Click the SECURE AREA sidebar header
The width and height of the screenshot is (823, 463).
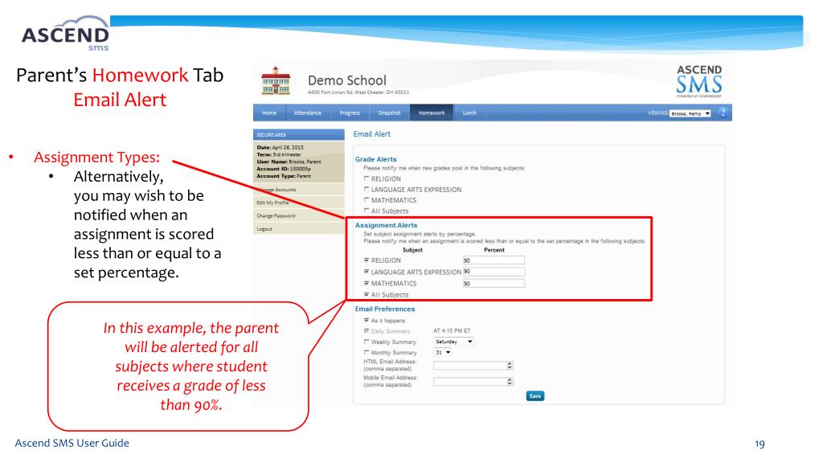[x=299, y=134]
